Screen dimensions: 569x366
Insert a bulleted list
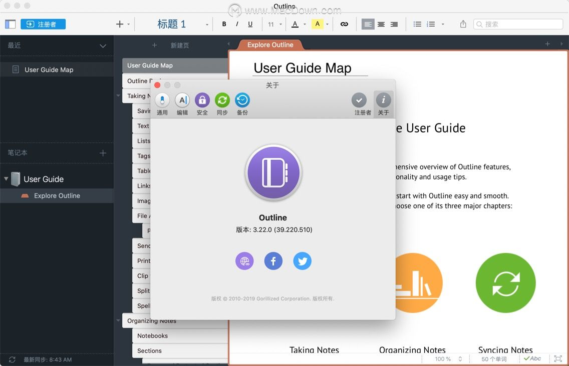pos(417,24)
